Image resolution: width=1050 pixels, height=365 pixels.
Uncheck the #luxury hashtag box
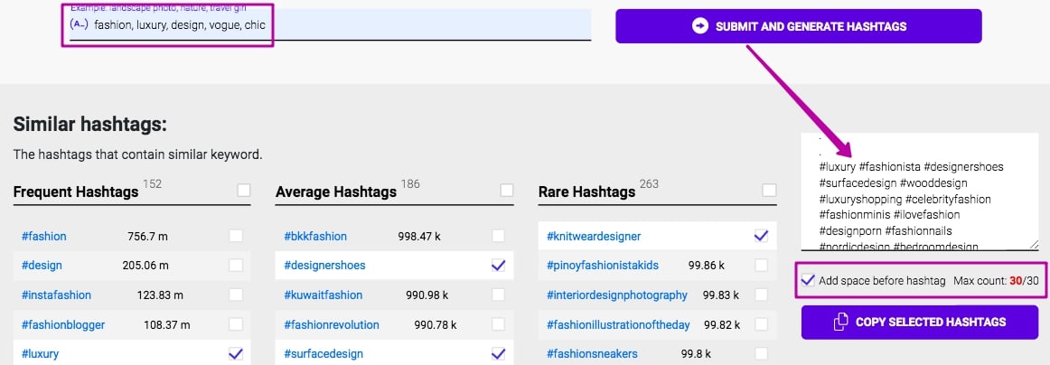point(236,353)
